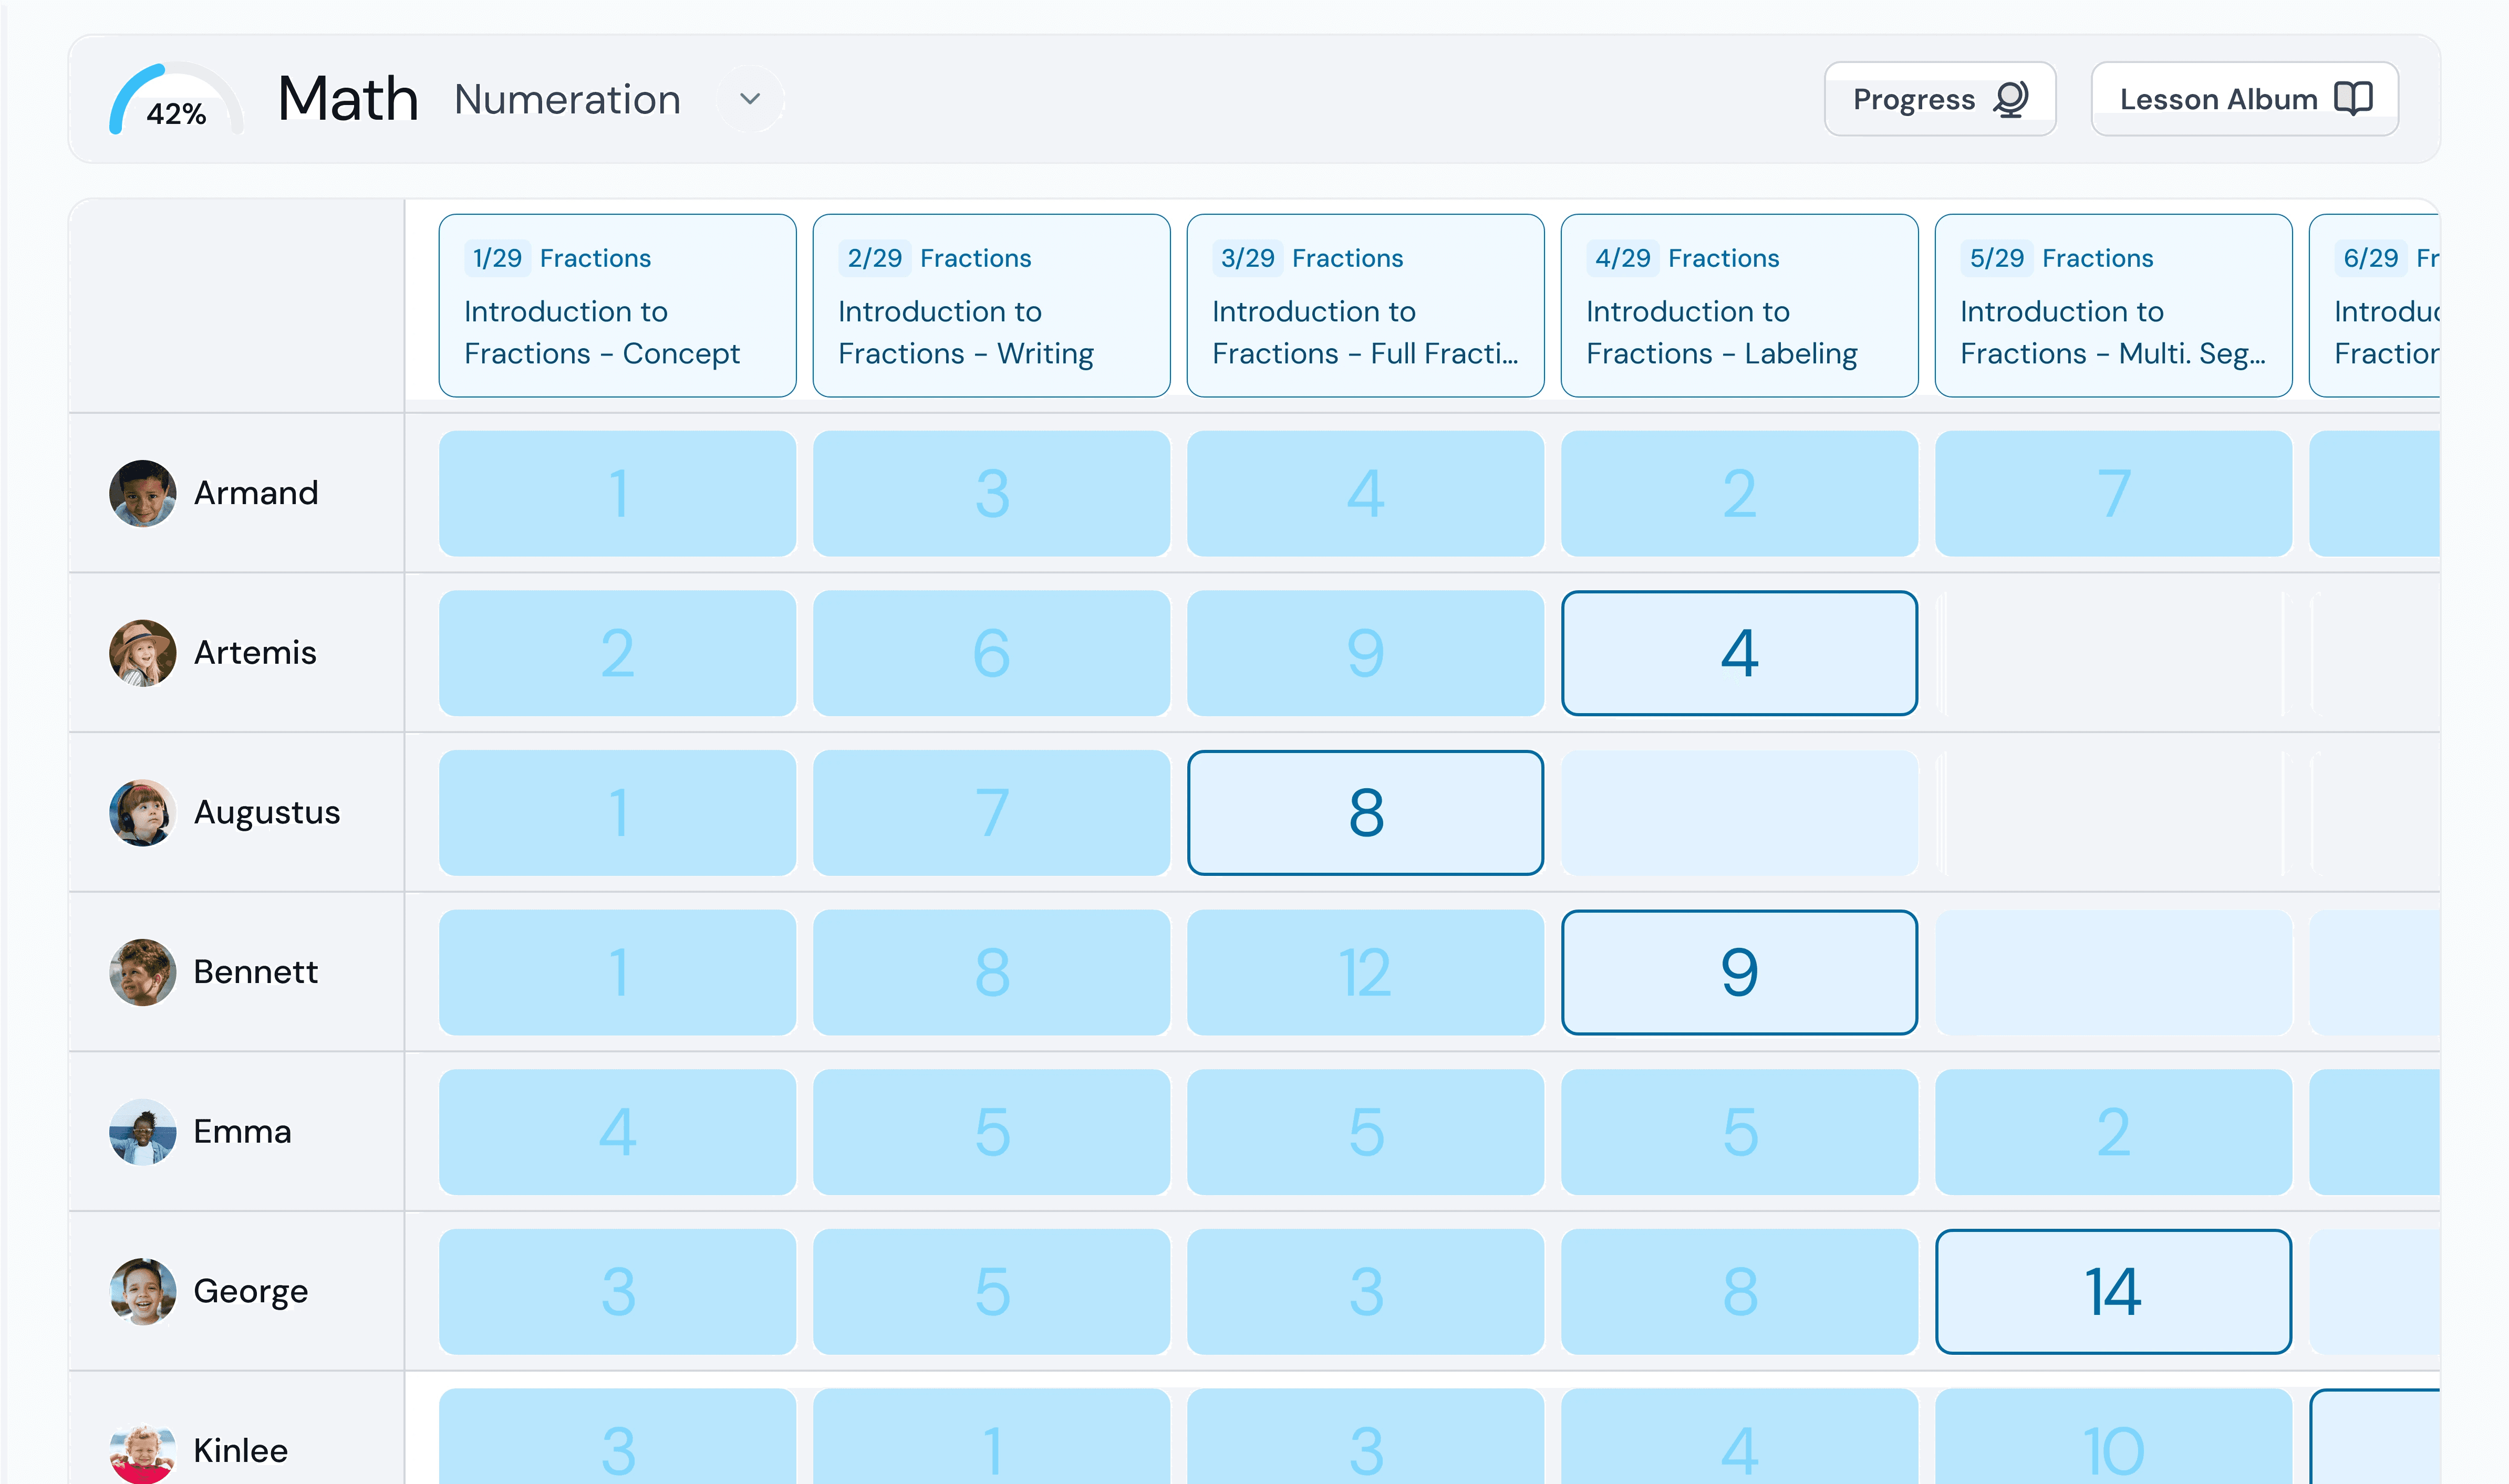Click student name Kinlee
Viewport: 2509px width, 1484px height.
tap(241, 1451)
